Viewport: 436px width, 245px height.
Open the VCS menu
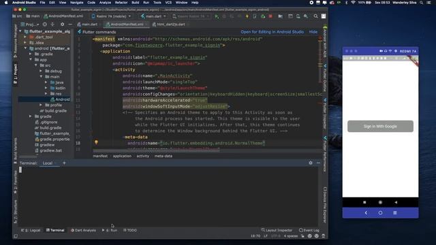(168, 3)
